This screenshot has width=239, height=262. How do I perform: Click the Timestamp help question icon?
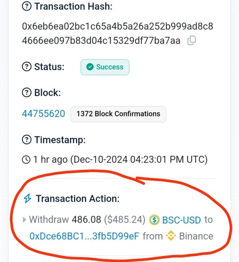(27, 140)
